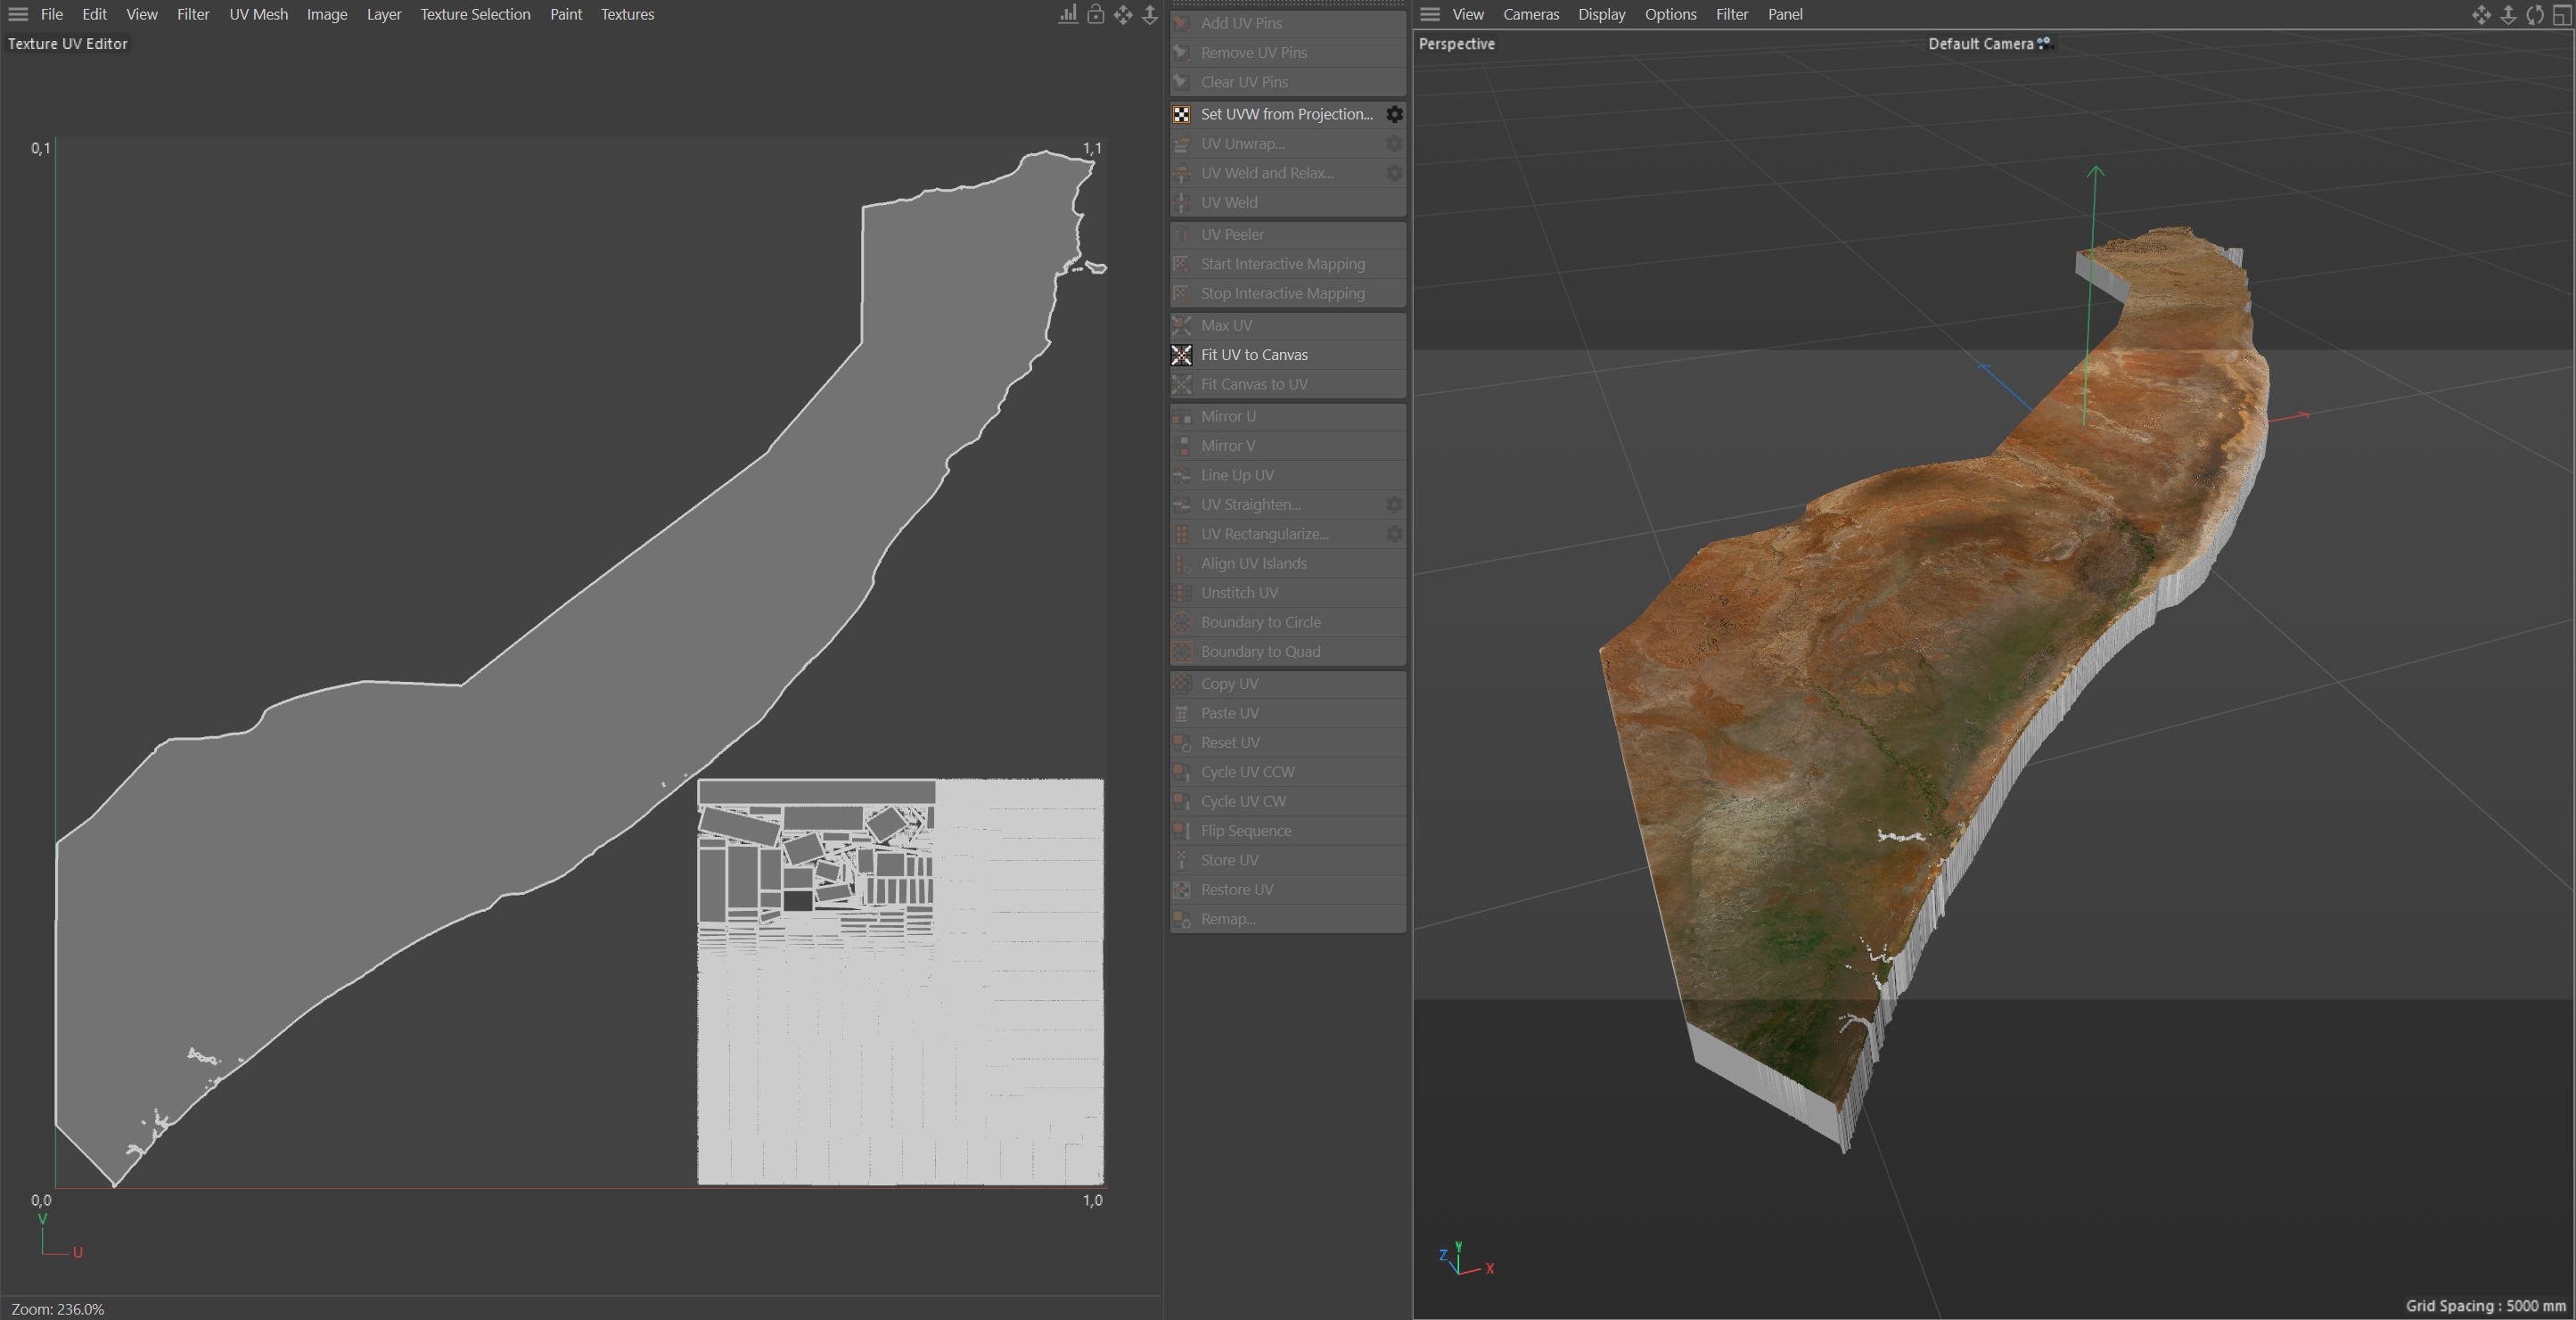Open the Perspective viewport hamburger menu
Screen dimensions: 2576x1320
(x=1430, y=14)
